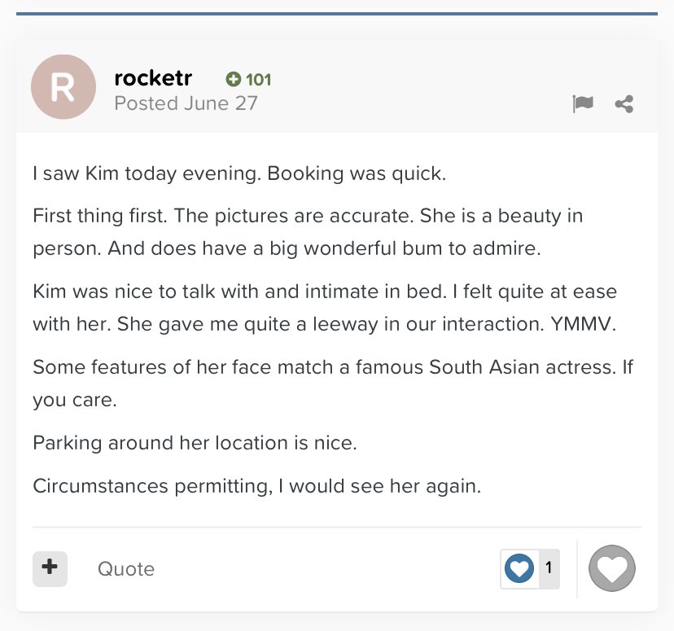Toggle MultiQuote with the plus button
The image size is (674, 631).
point(50,567)
